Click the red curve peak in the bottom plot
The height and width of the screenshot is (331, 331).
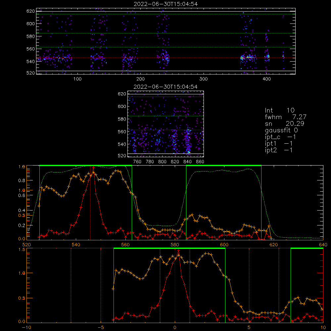coord(179,251)
